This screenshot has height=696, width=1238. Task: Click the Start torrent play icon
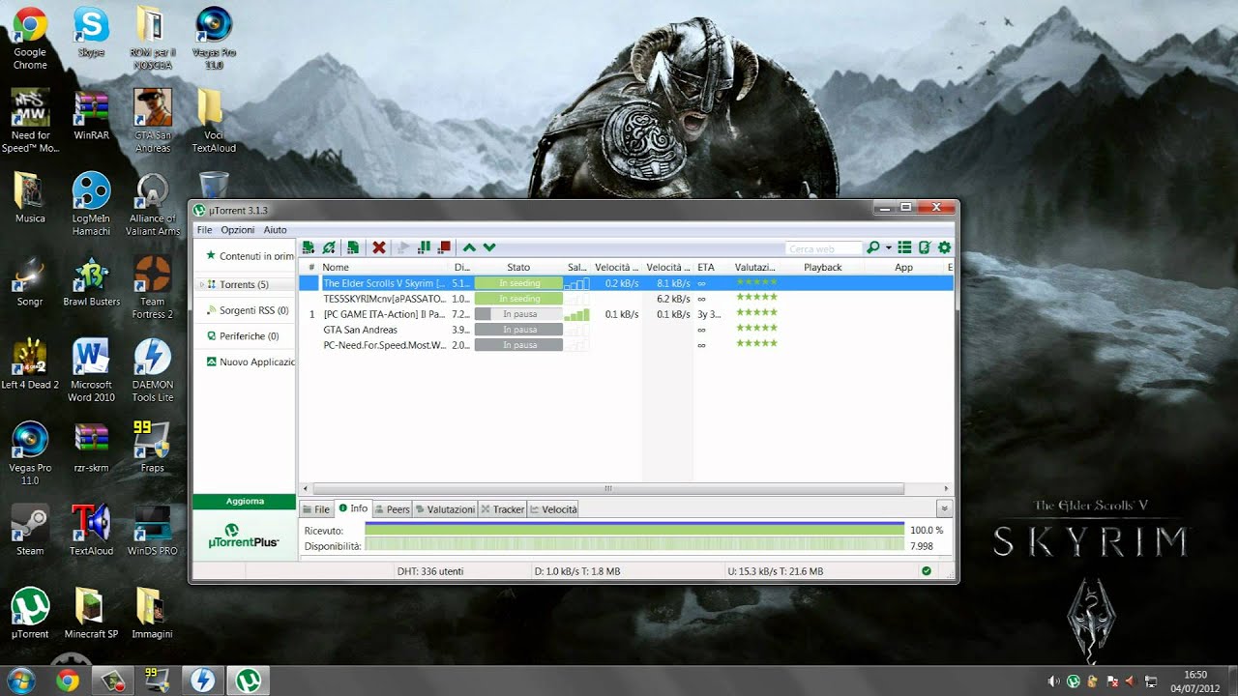pyautogui.click(x=404, y=248)
